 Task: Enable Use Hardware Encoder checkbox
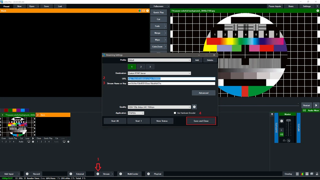[175, 113]
